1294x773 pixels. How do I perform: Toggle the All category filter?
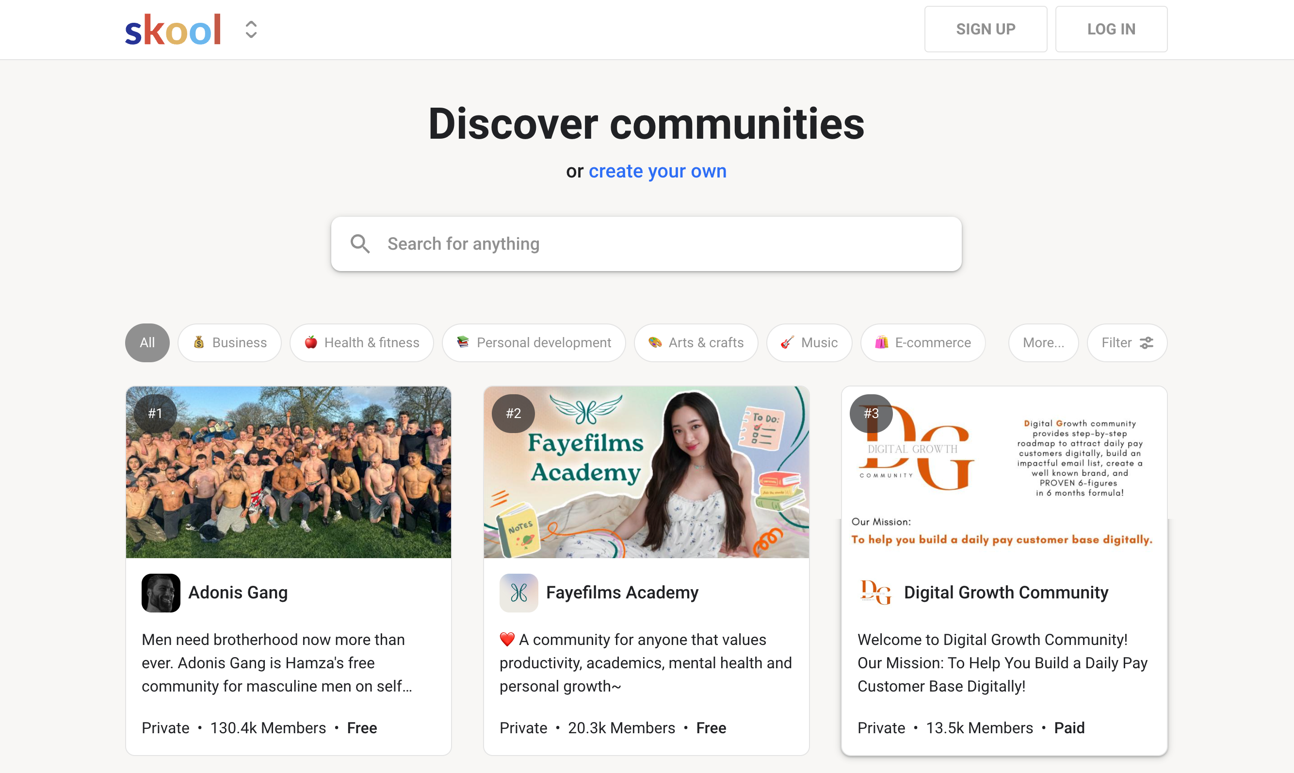click(x=147, y=343)
